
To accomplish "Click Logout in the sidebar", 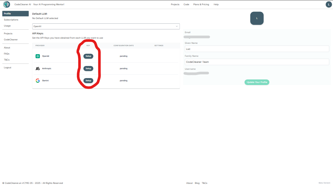I will [8, 67].
